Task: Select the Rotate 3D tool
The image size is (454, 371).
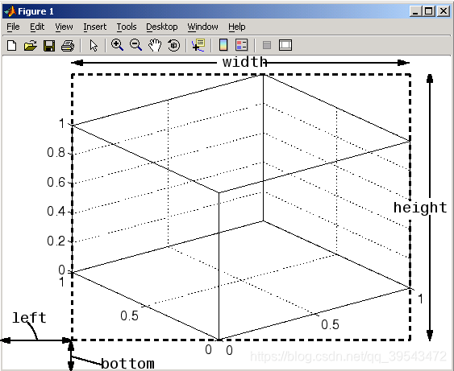Action: 173,45
